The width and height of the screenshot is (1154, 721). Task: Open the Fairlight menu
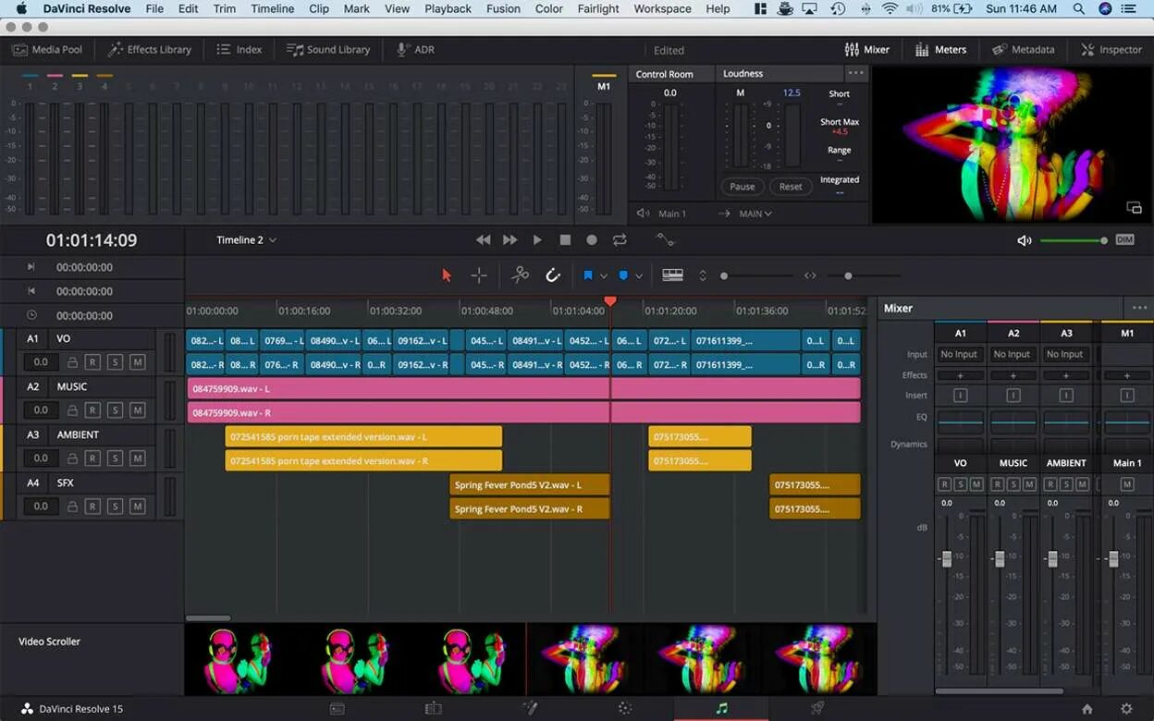598,8
